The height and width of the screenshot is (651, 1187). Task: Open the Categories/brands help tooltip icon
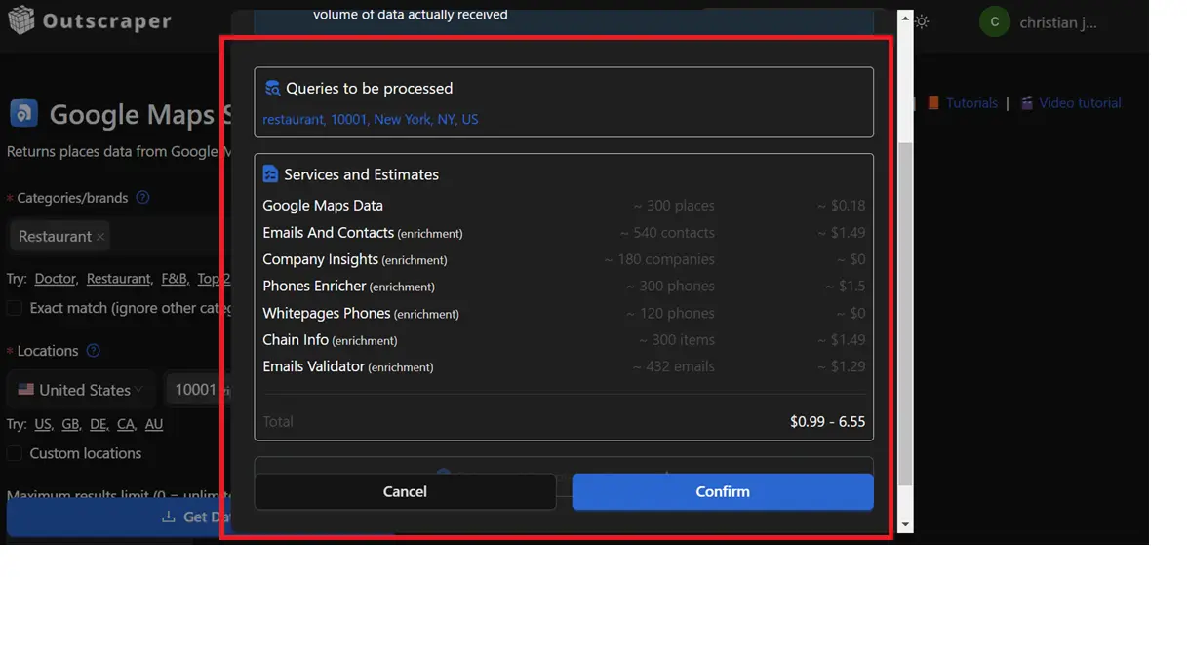(x=142, y=198)
